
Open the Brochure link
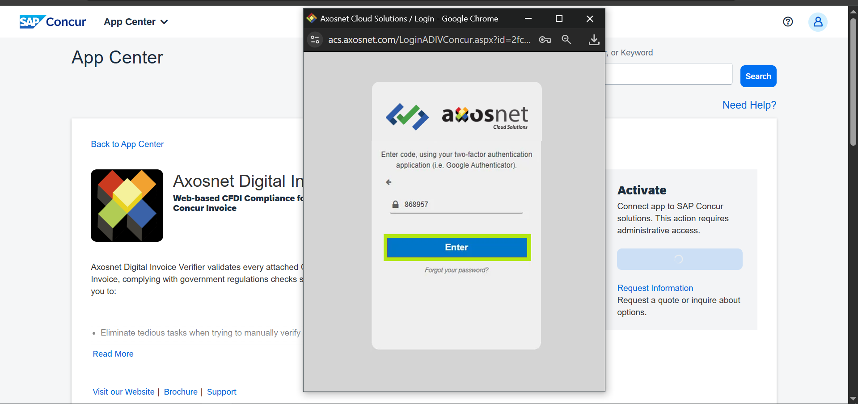pyautogui.click(x=181, y=392)
